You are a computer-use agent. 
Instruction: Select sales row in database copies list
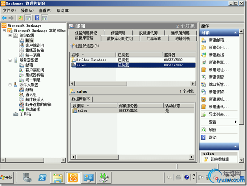[x=133, y=111]
